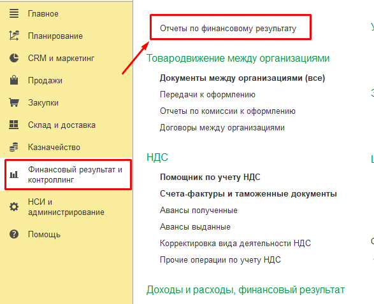Click the Казначейство coins icon
The height and width of the screenshot is (304, 374).
click(x=14, y=147)
